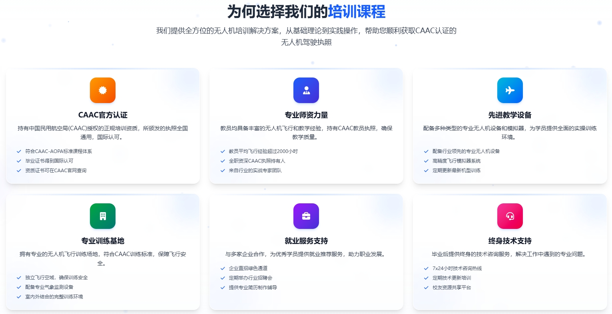The width and height of the screenshot is (612, 314).
Task: Click the checkmark next to 高精度飞行模拟器系统
Action: click(426, 161)
